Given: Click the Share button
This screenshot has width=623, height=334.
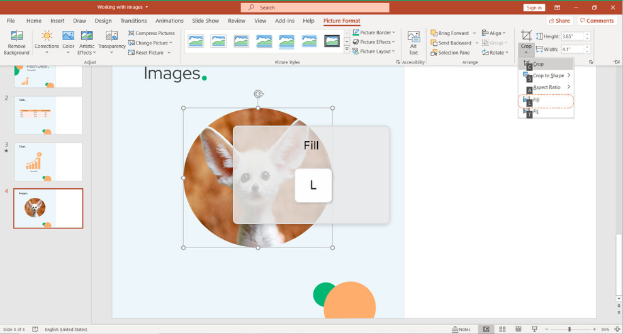Looking at the screenshot, I should 559,21.
